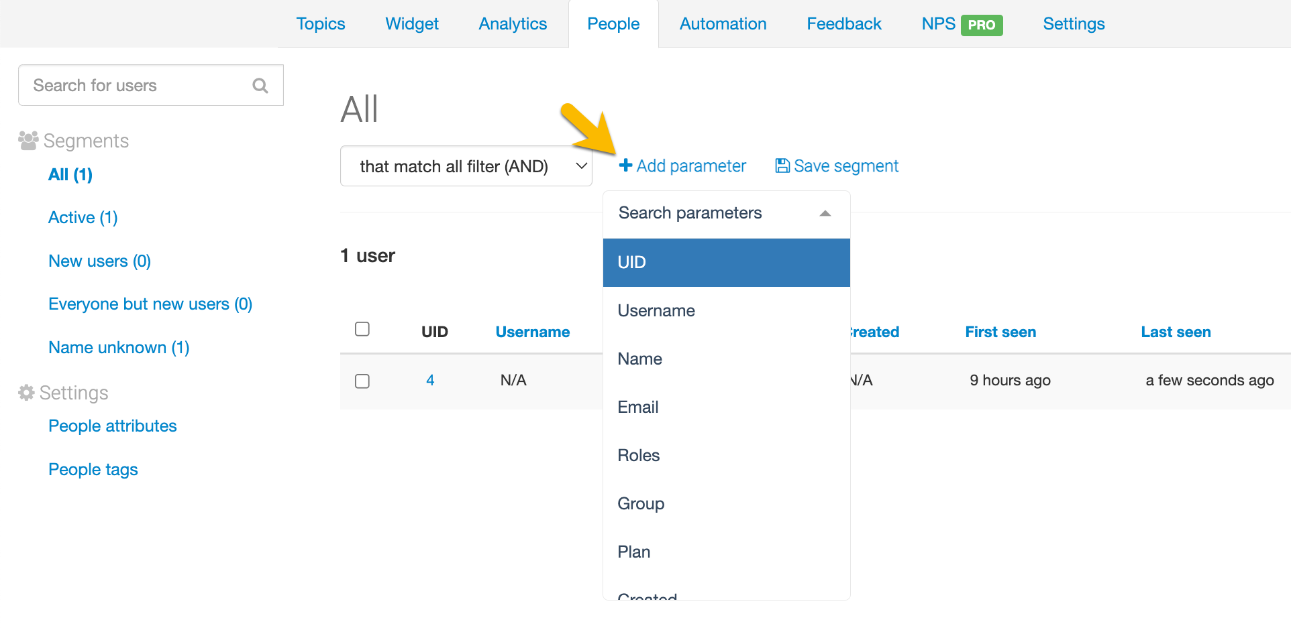The width and height of the screenshot is (1291, 630).
Task: Select UID from the parameter list
Action: tap(726, 263)
